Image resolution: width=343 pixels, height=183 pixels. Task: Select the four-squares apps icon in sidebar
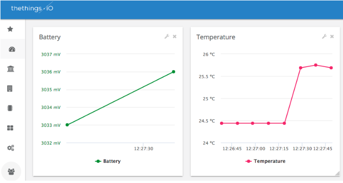[x=10, y=128]
